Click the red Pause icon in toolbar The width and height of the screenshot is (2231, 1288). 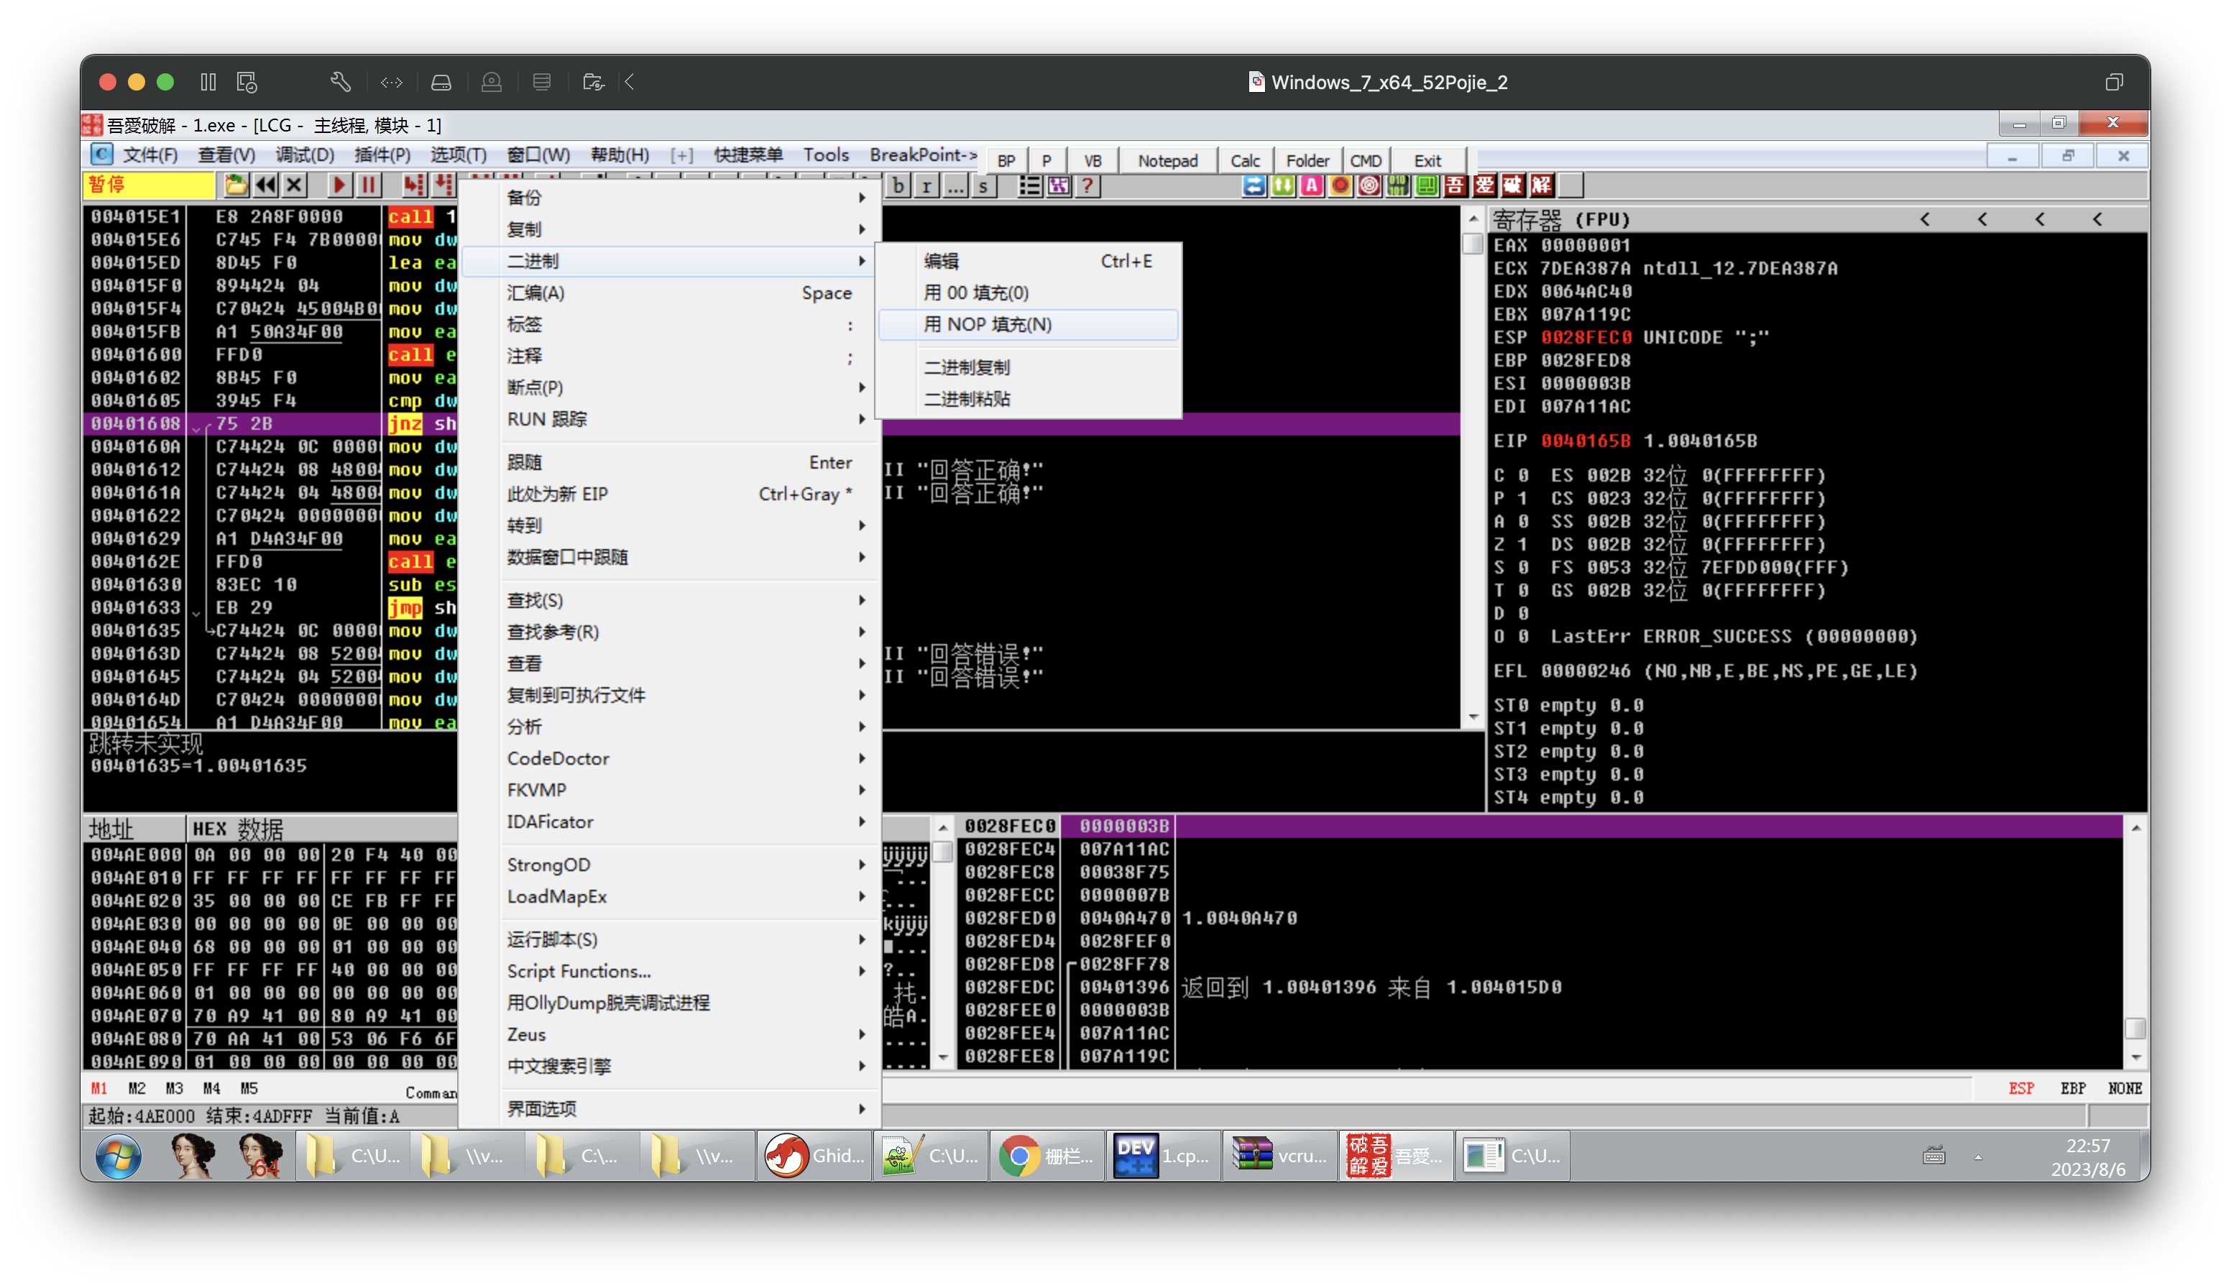tap(368, 185)
